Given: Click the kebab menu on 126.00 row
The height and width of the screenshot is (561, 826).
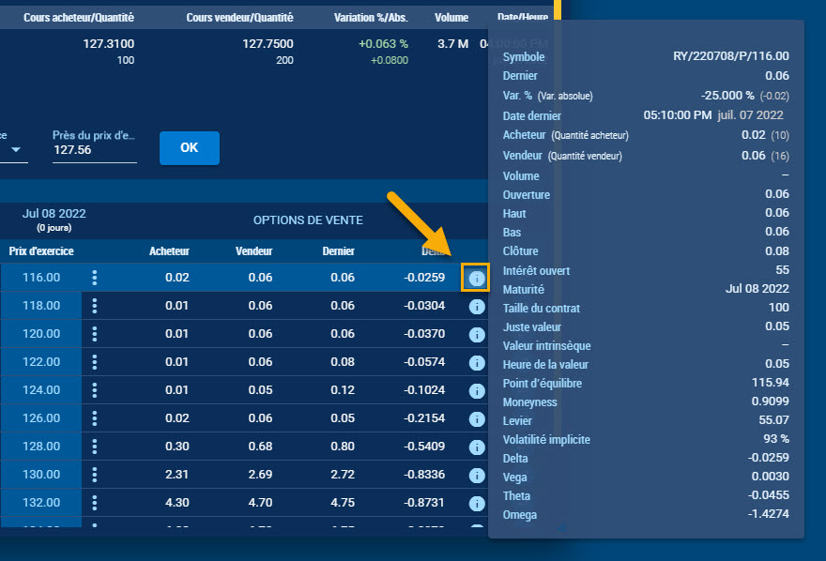Looking at the screenshot, I should coord(94,418).
